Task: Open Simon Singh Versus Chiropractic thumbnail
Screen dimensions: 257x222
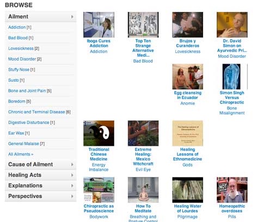Action: coord(232,77)
